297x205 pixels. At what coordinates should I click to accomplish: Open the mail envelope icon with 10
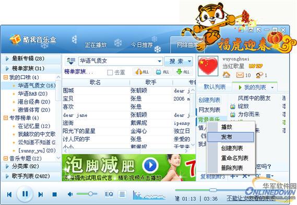[240, 75]
